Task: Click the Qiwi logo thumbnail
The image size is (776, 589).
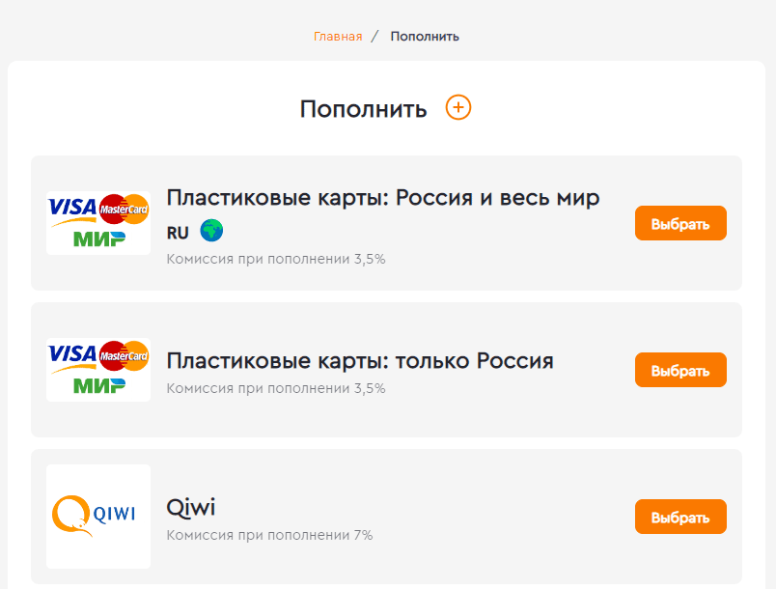Action: pos(98,517)
